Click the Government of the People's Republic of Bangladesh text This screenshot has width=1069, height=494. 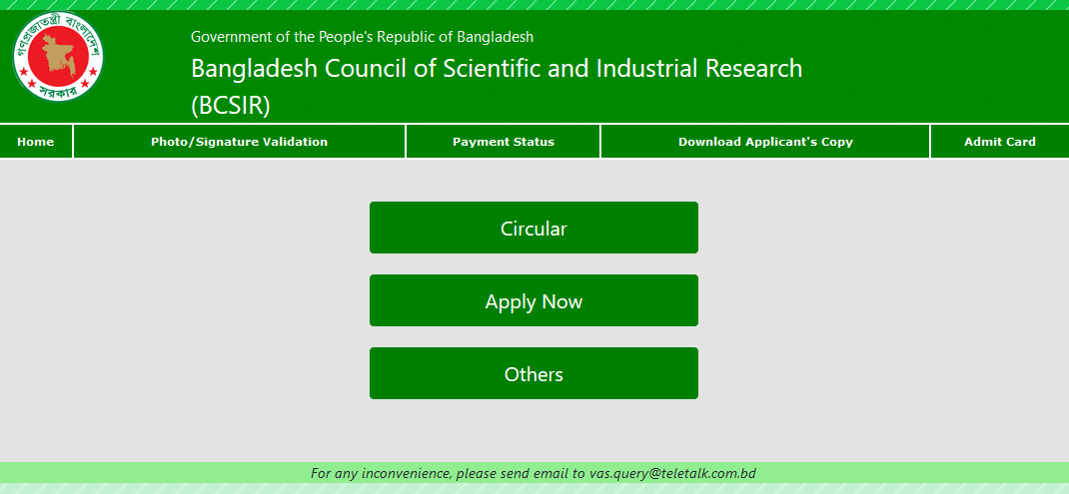tap(362, 37)
